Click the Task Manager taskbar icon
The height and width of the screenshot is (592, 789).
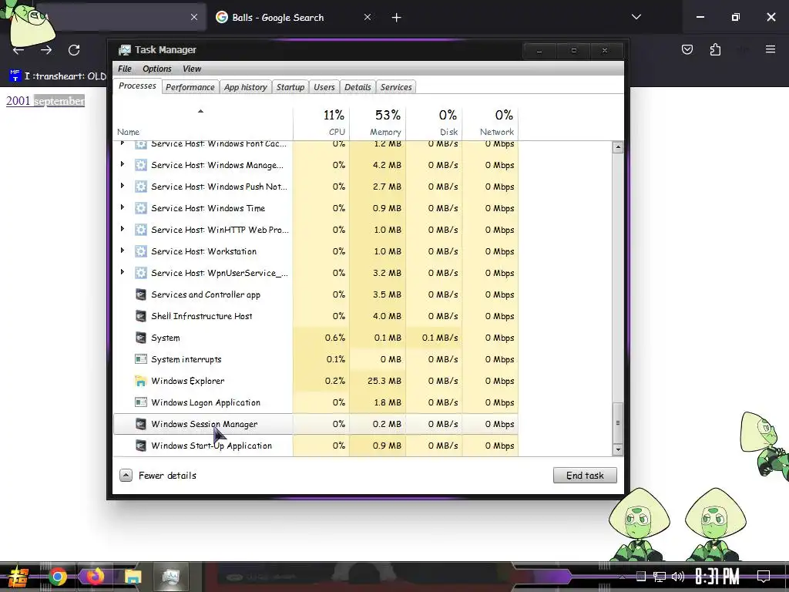click(170, 577)
